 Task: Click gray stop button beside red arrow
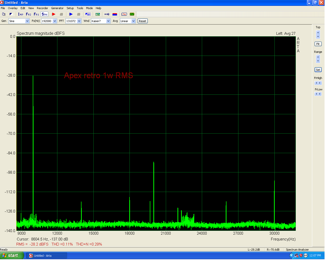pyautogui.click(x=61, y=14)
